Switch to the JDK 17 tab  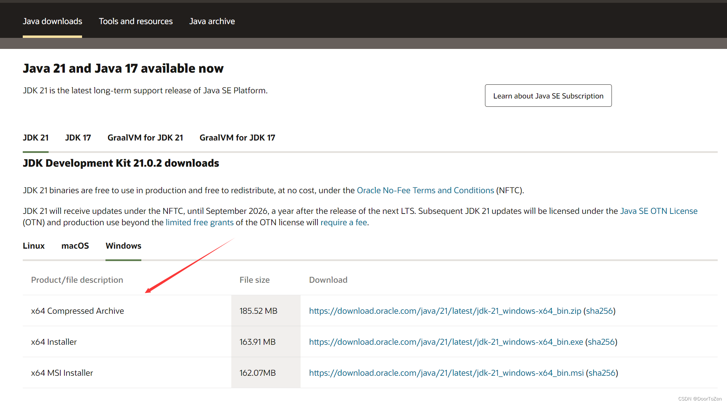(78, 138)
